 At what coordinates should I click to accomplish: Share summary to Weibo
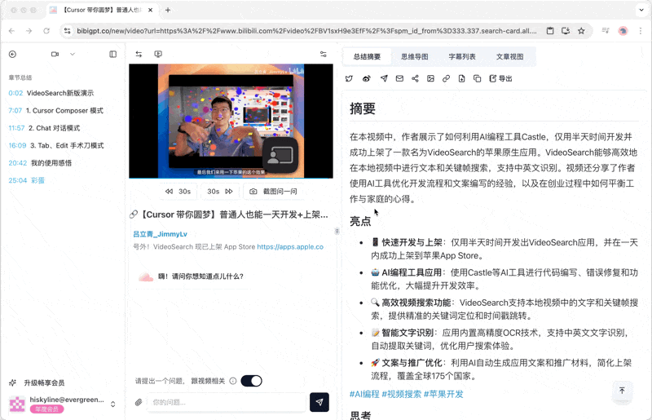[366, 78]
